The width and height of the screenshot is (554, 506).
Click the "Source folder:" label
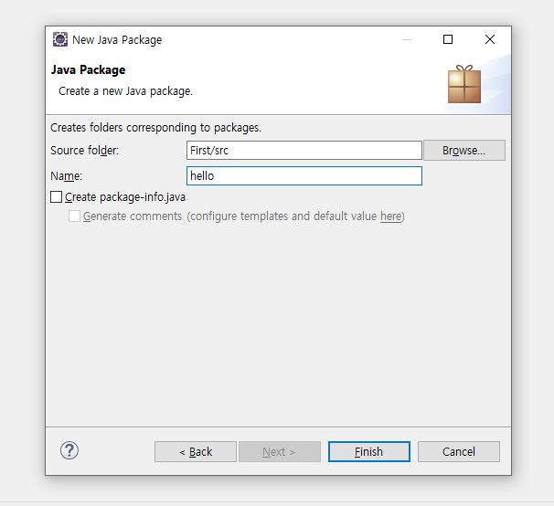pos(85,150)
